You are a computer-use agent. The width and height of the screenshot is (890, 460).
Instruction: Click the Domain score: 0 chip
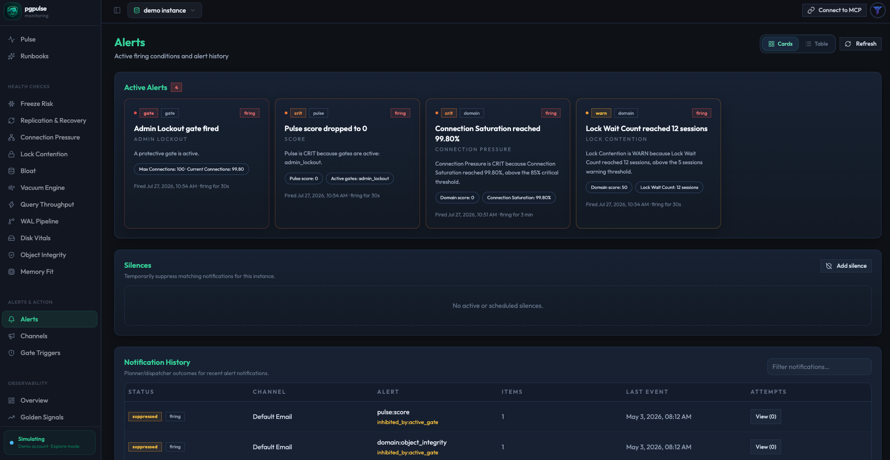point(457,198)
